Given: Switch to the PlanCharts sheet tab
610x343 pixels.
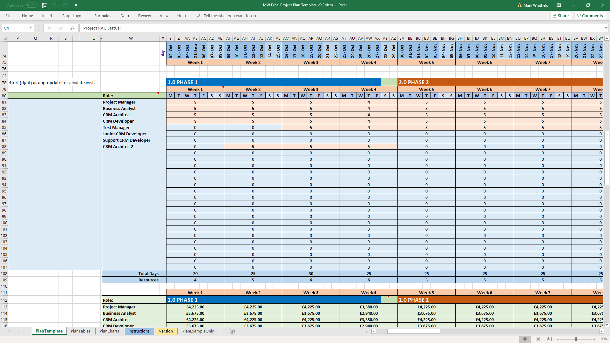Looking at the screenshot, I should coord(109,331).
